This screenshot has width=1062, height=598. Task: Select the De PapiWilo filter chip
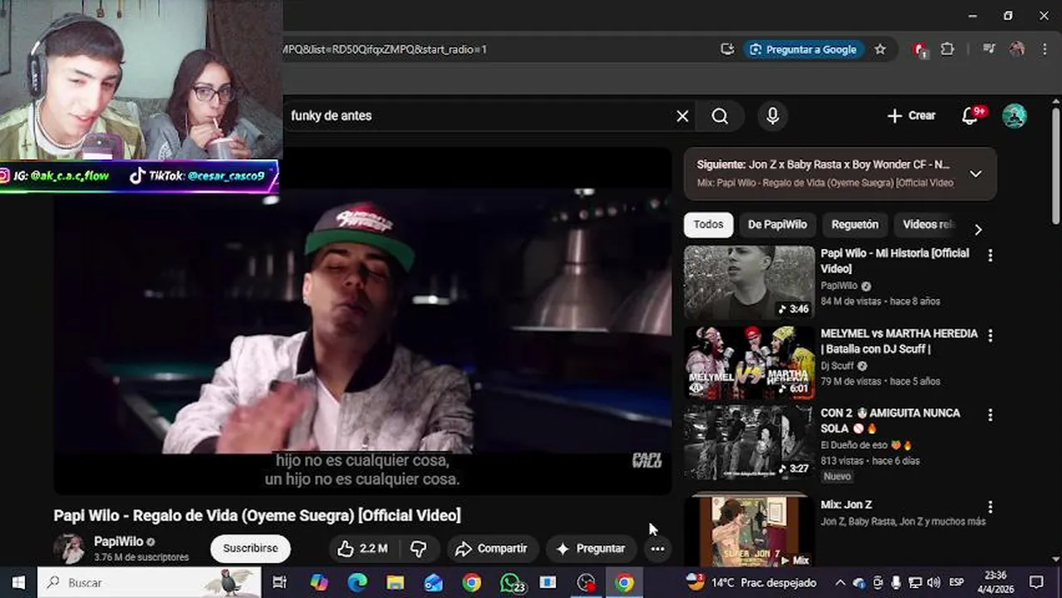click(x=777, y=224)
